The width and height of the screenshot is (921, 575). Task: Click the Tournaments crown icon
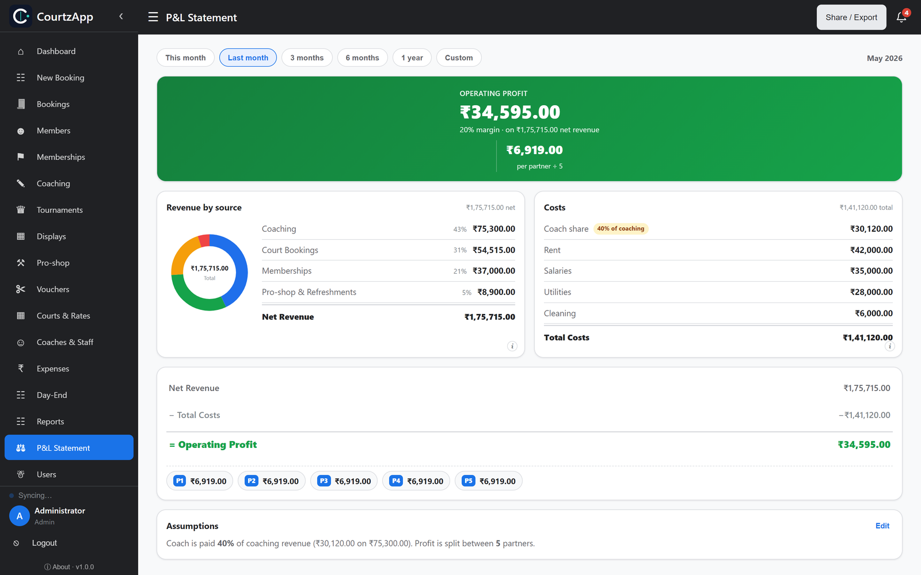(x=21, y=210)
